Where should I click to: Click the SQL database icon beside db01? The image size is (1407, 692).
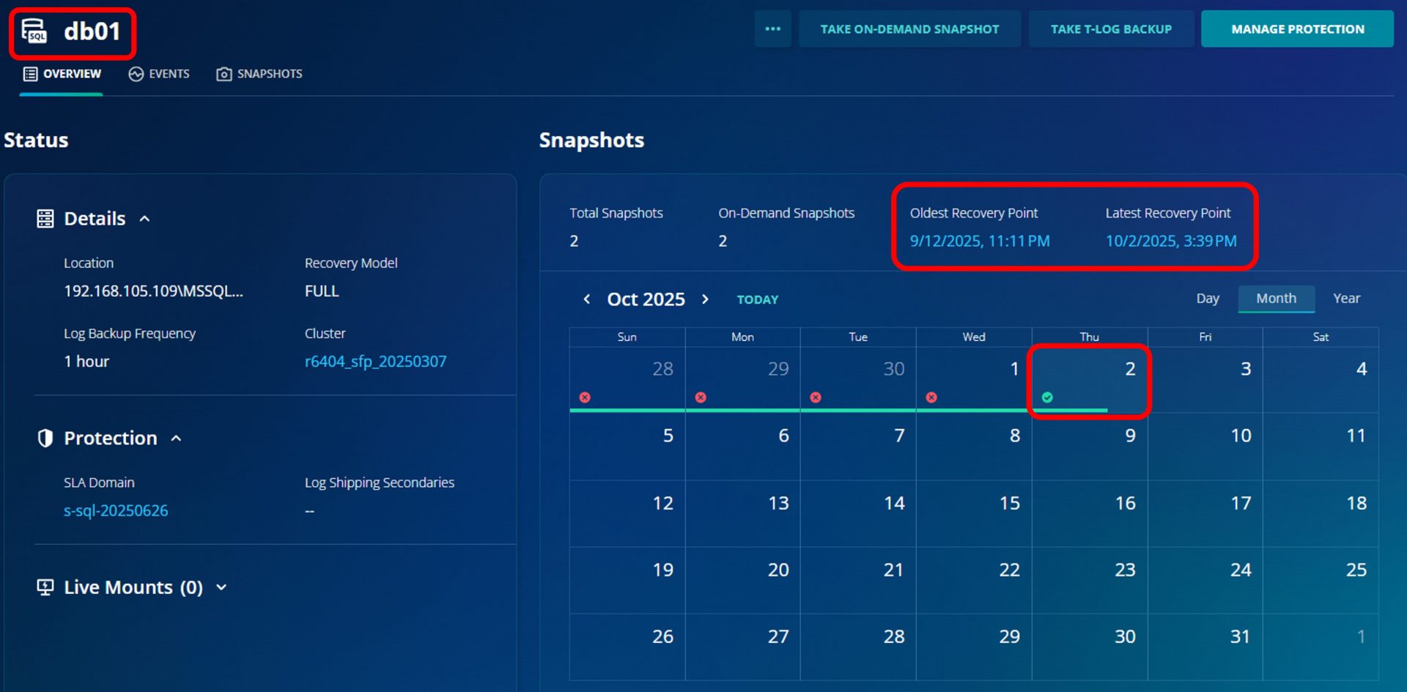pos(34,31)
